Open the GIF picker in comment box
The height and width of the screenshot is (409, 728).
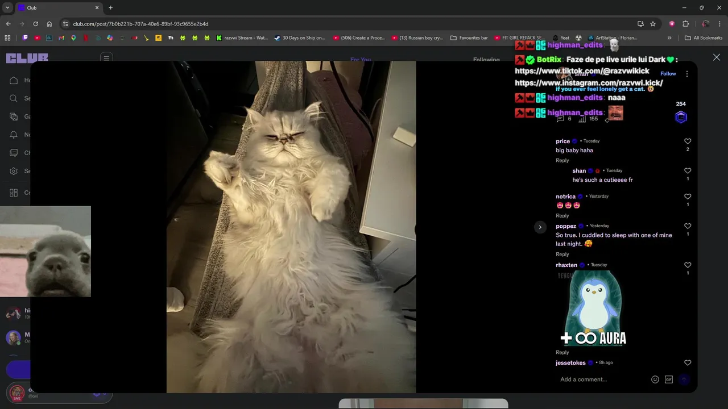pyautogui.click(x=669, y=379)
